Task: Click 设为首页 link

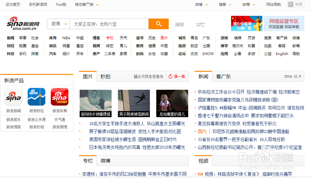Action: (x=13, y=5)
